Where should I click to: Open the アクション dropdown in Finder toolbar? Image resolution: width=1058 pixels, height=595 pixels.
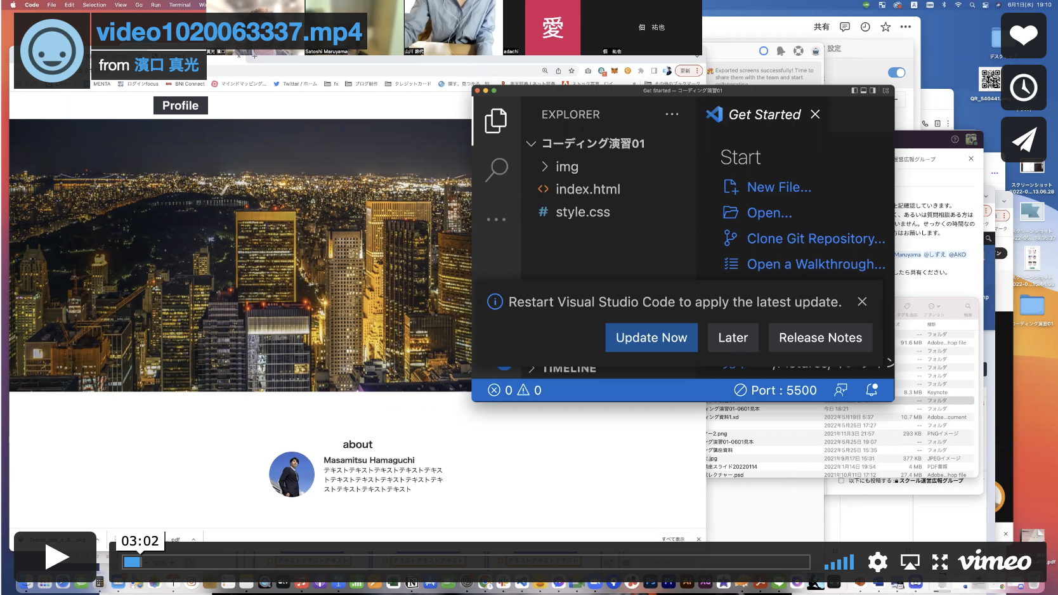coord(934,306)
